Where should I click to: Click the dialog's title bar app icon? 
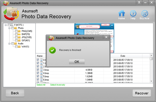(51, 38)
